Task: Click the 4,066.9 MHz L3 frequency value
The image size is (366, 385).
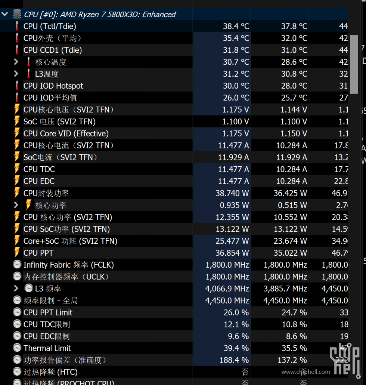Action: [x=227, y=289]
